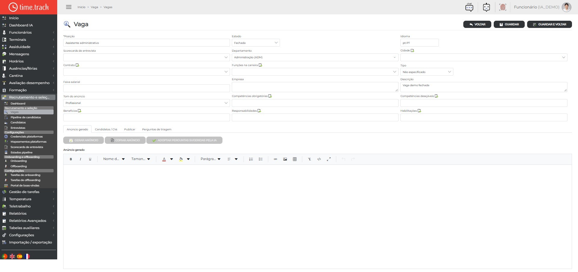This screenshot has height=272, width=578.
Task: Click Guardar e Voltar button
Action: (x=549, y=24)
